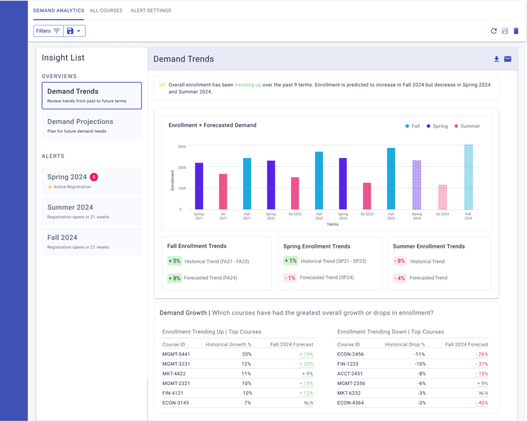Click course ID MKT-4422
This screenshot has width=527, height=421.
174,374
